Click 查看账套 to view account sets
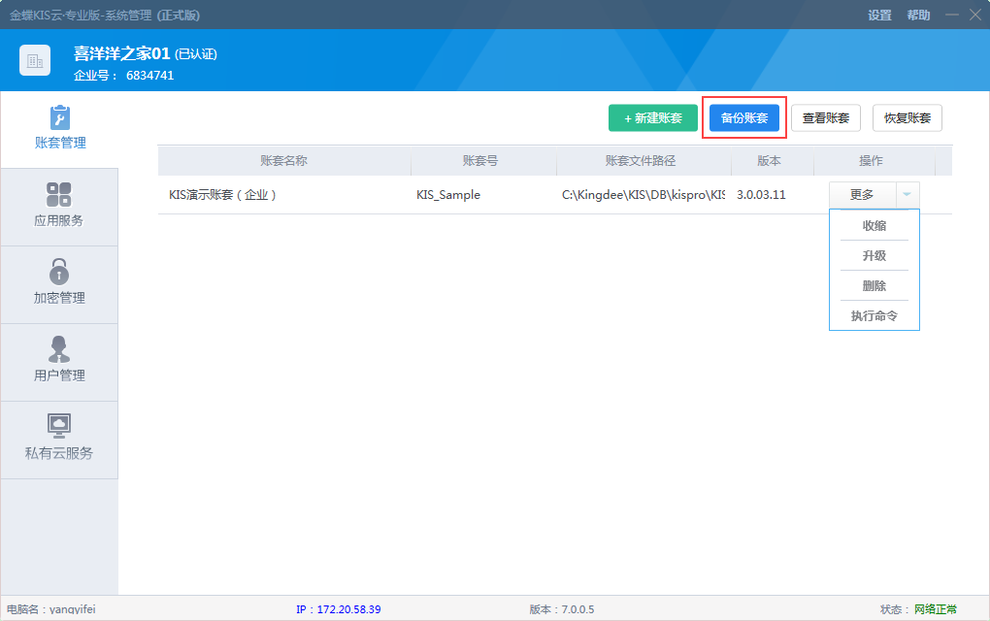Image resolution: width=990 pixels, height=621 pixels. (825, 117)
